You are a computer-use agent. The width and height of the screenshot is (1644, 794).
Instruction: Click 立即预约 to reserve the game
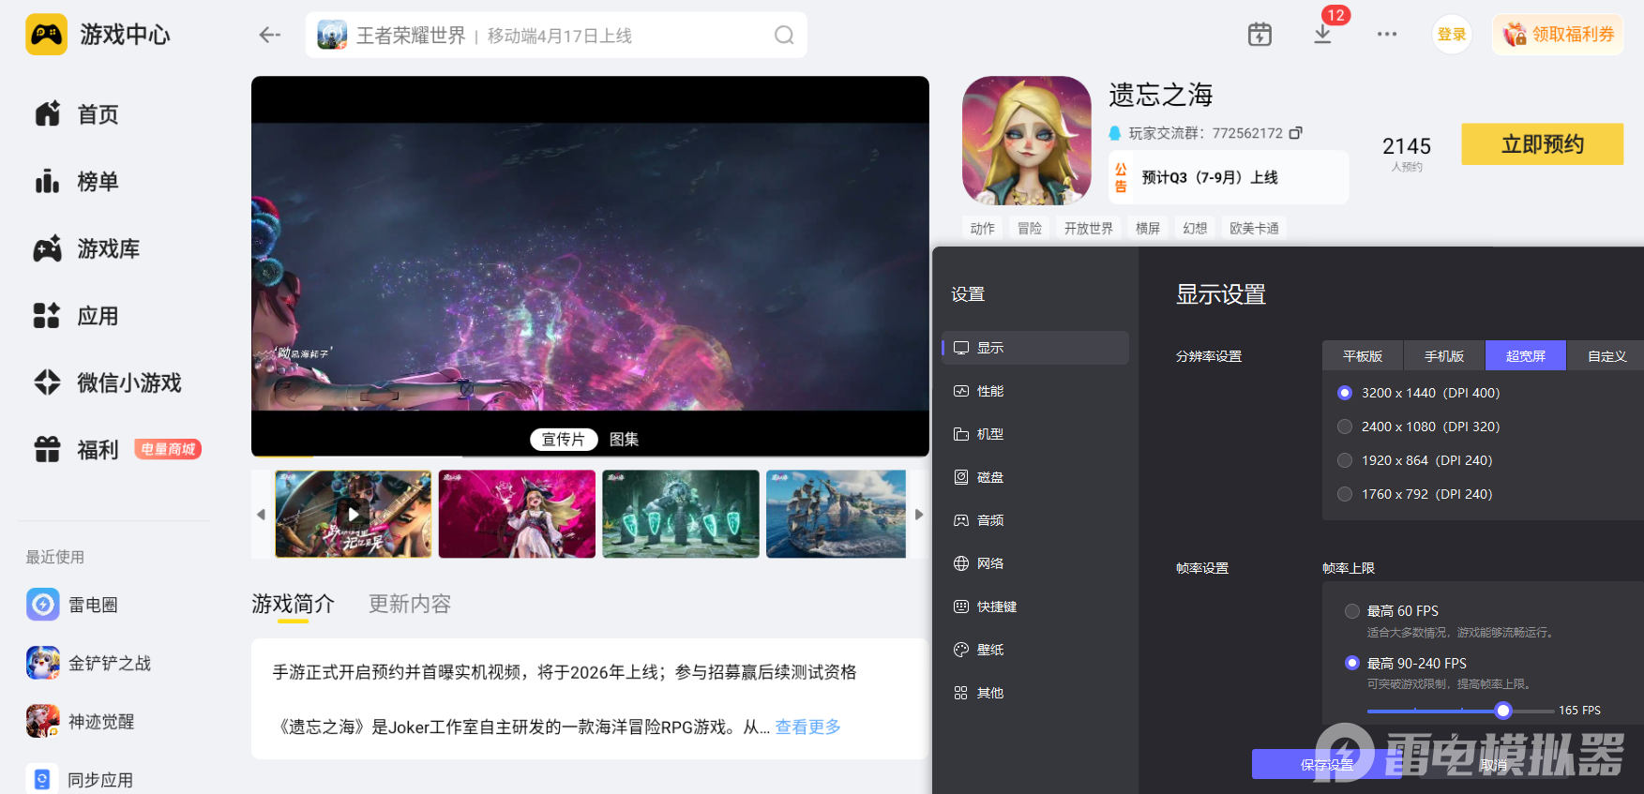(x=1543, y=144)
